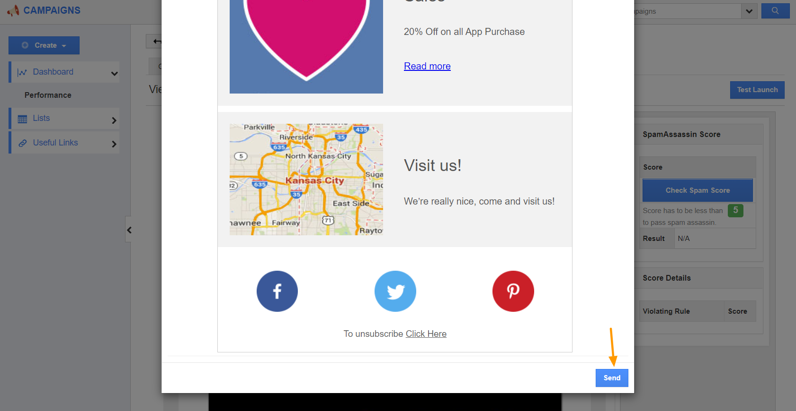Screen dimensions: 796x411
Task: Click the Campaigns megaphone logo icon
Action: click(13, 10)
